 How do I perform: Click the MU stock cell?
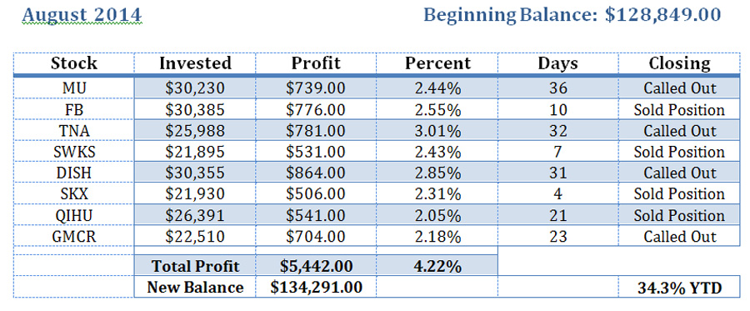(74, 88)
